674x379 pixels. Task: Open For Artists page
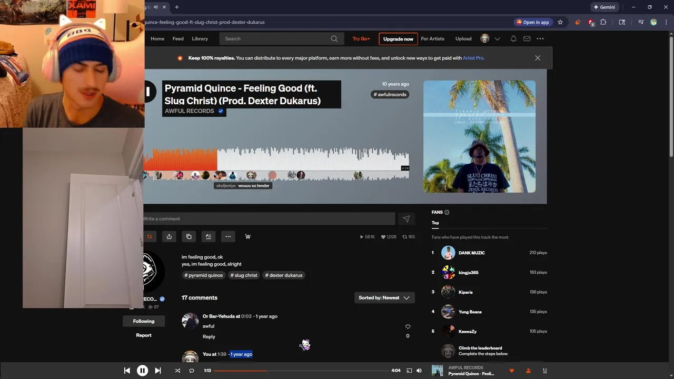click(x=432, y=38)
